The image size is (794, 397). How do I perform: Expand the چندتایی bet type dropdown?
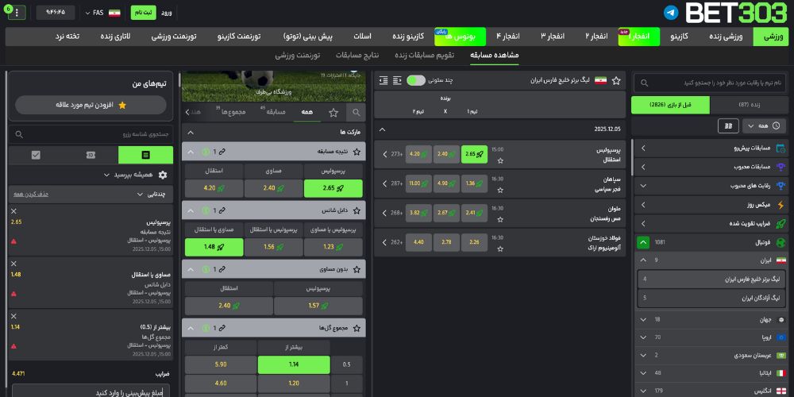pos(138,193)
